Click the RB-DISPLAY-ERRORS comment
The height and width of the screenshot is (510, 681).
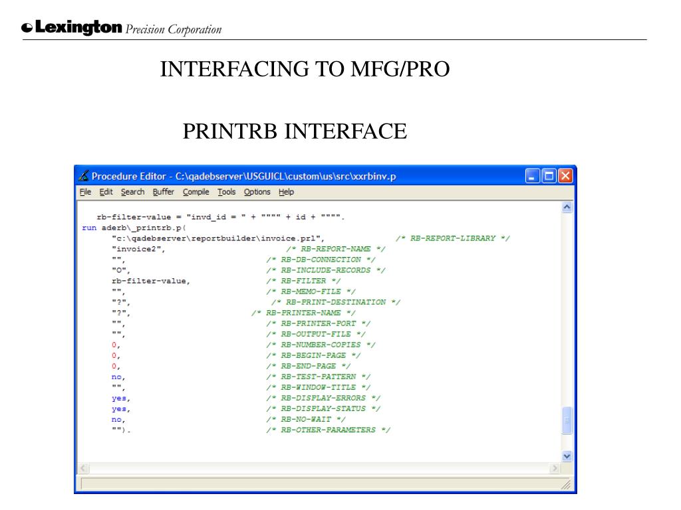point(323,398)
